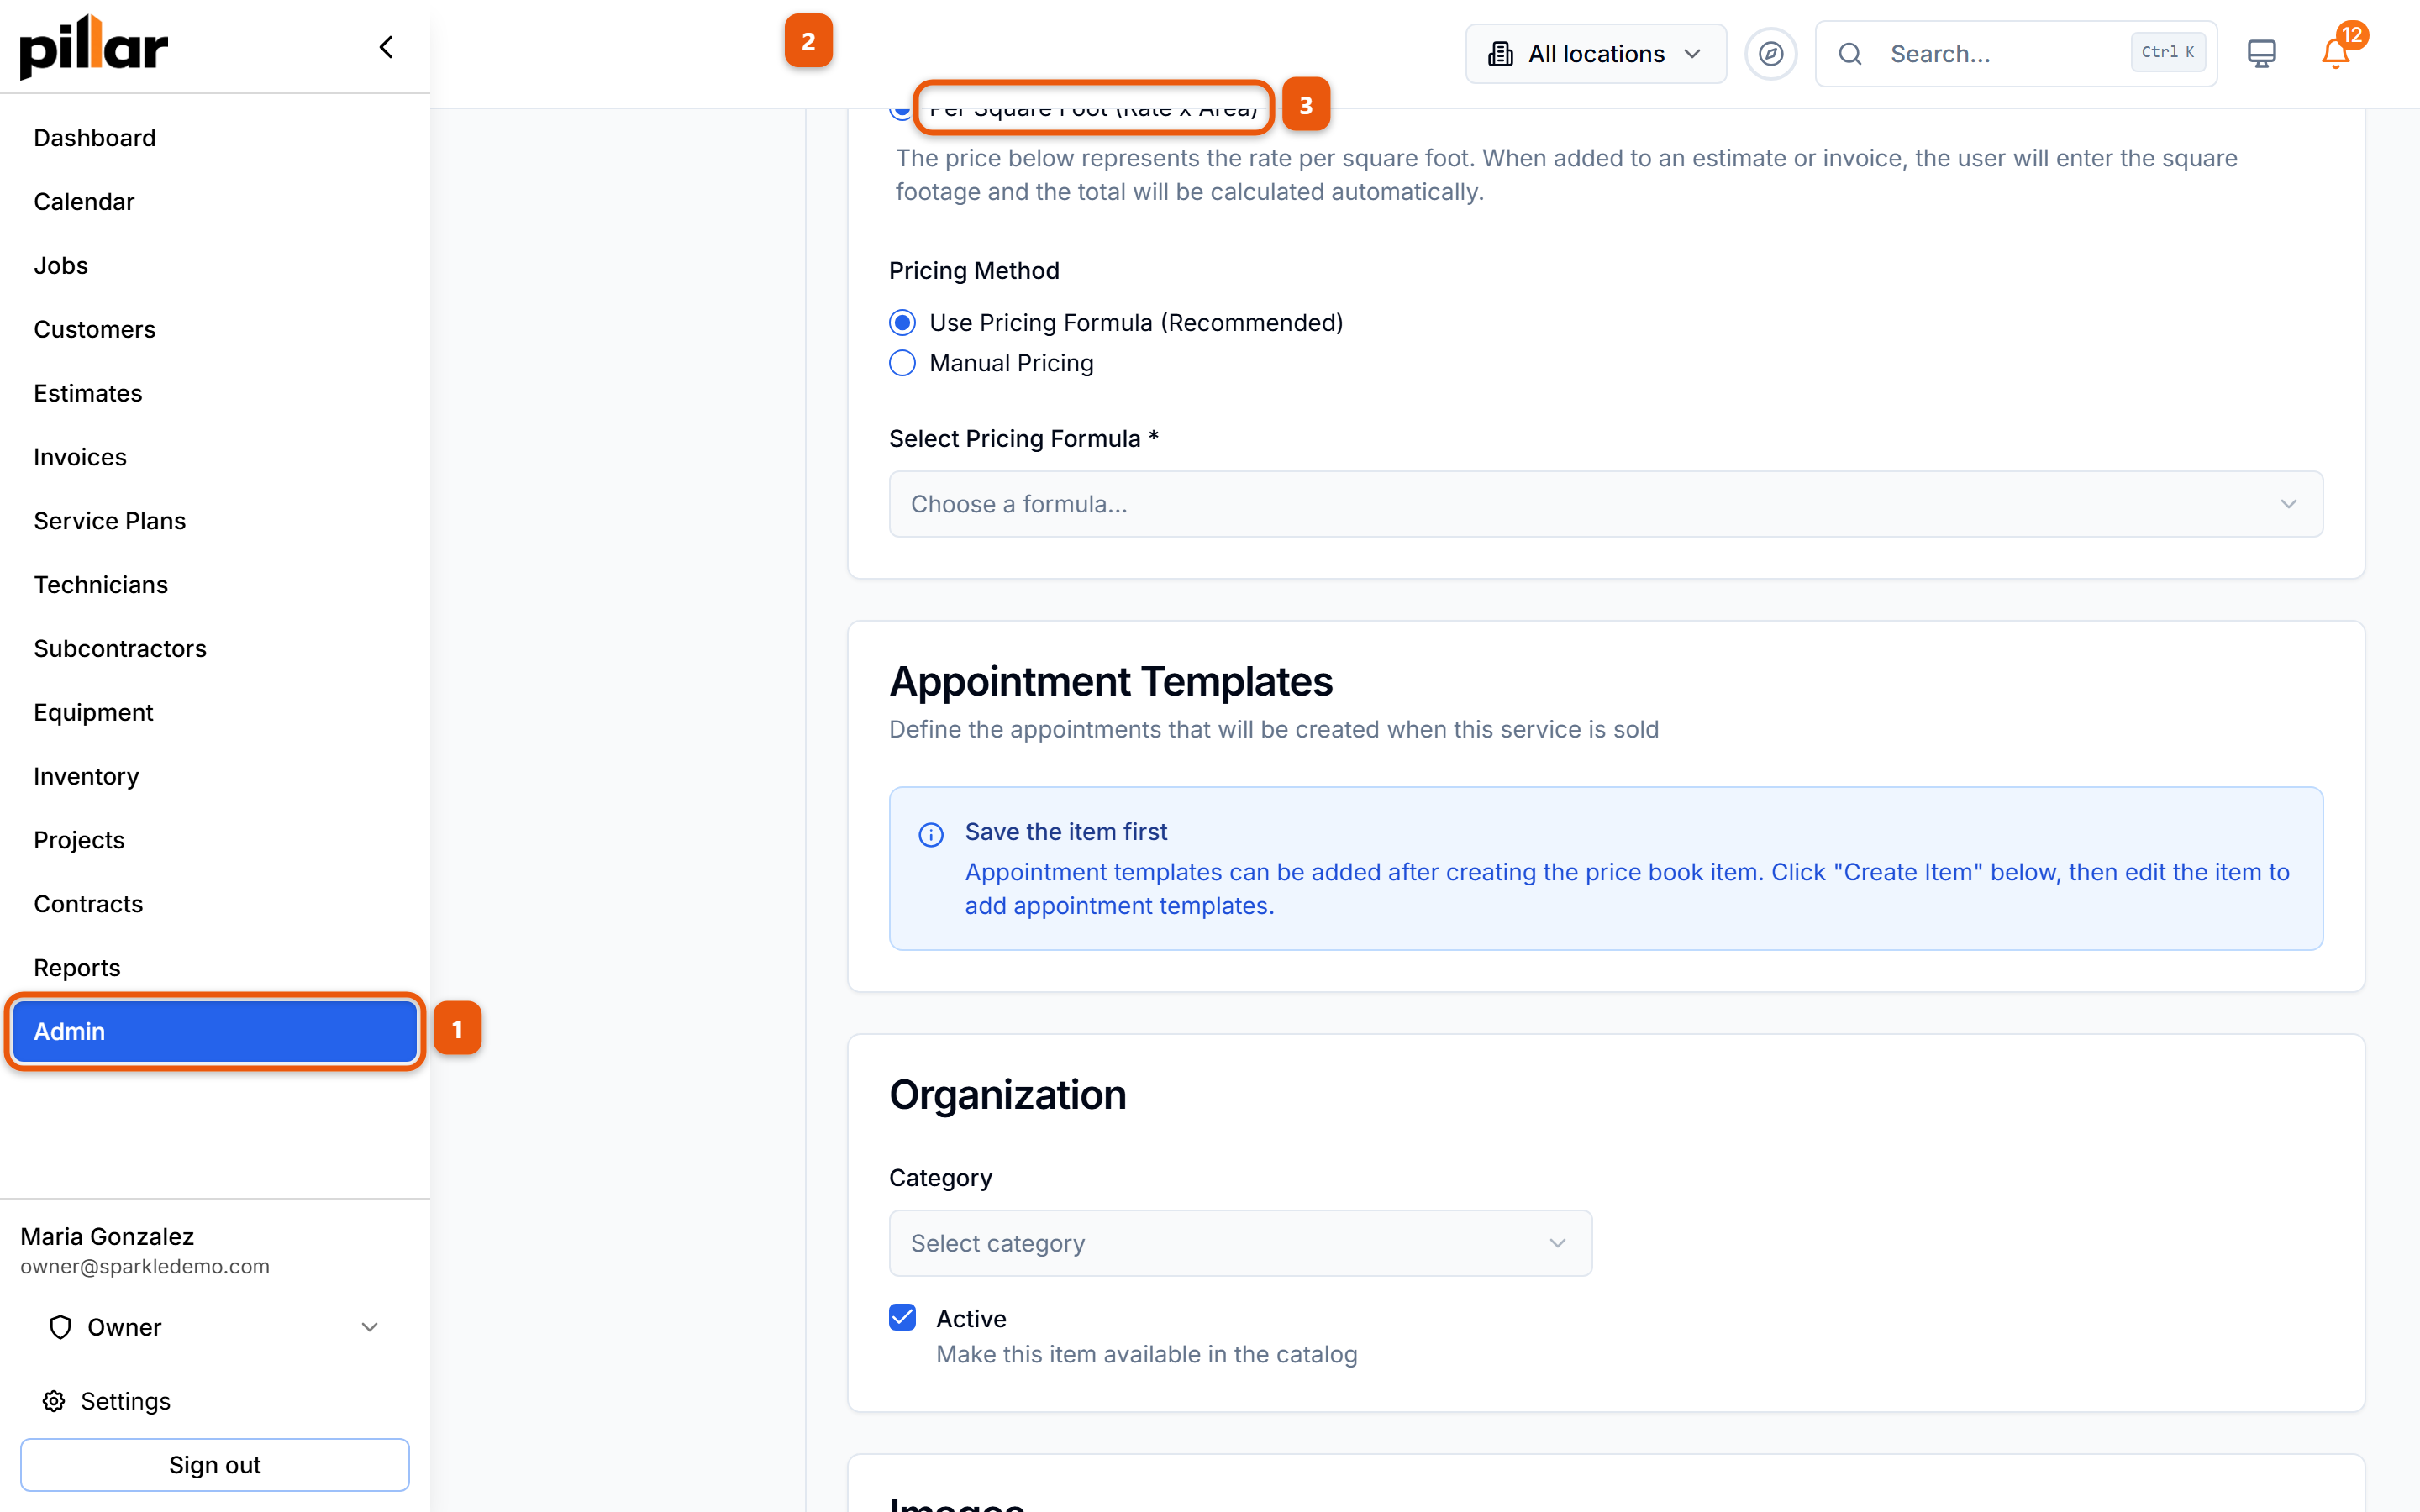Image resolution: width=2420 pixels, height=1512 pixels.
Task: Open the All locations dropdown
Action: [1595, 54]
